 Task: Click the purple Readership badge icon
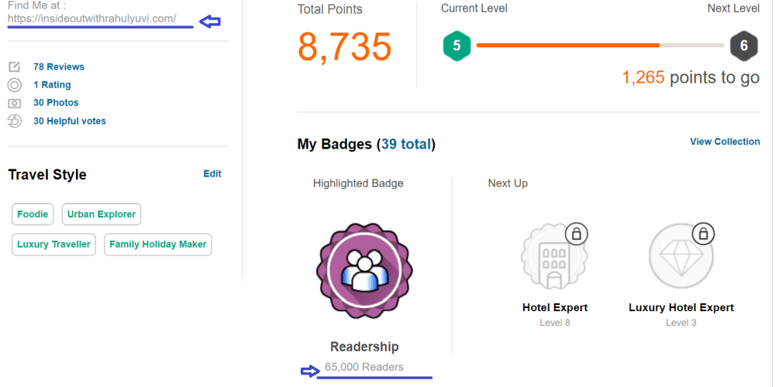coord(363,269)
